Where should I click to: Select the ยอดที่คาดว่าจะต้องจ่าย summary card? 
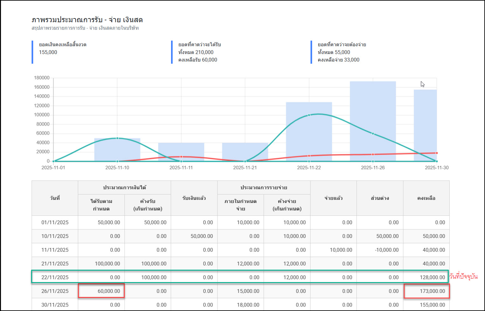pyautogui.click(x=342, y=52)
